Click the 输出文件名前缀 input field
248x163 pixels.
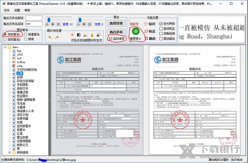pyautogui.click(x=34, y=18)
